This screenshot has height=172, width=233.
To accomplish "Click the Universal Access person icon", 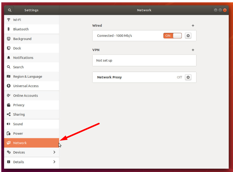I will pyautogui.click(x=9, y=86).
